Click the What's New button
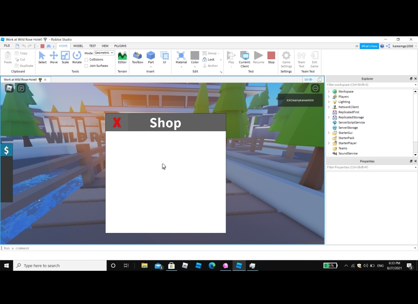The image size is (418, 304). click(369, 46)
